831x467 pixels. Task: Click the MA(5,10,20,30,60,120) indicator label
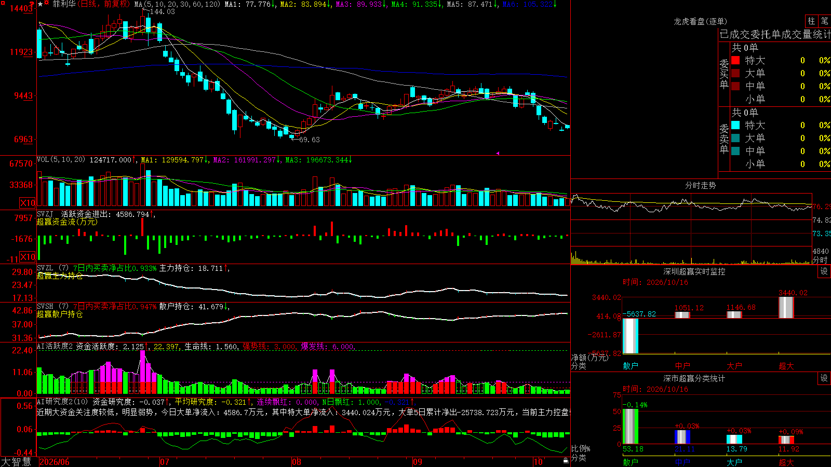(177, 4)
